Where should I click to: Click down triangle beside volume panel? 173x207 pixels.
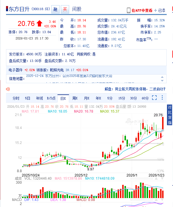[x=162, y=178]
